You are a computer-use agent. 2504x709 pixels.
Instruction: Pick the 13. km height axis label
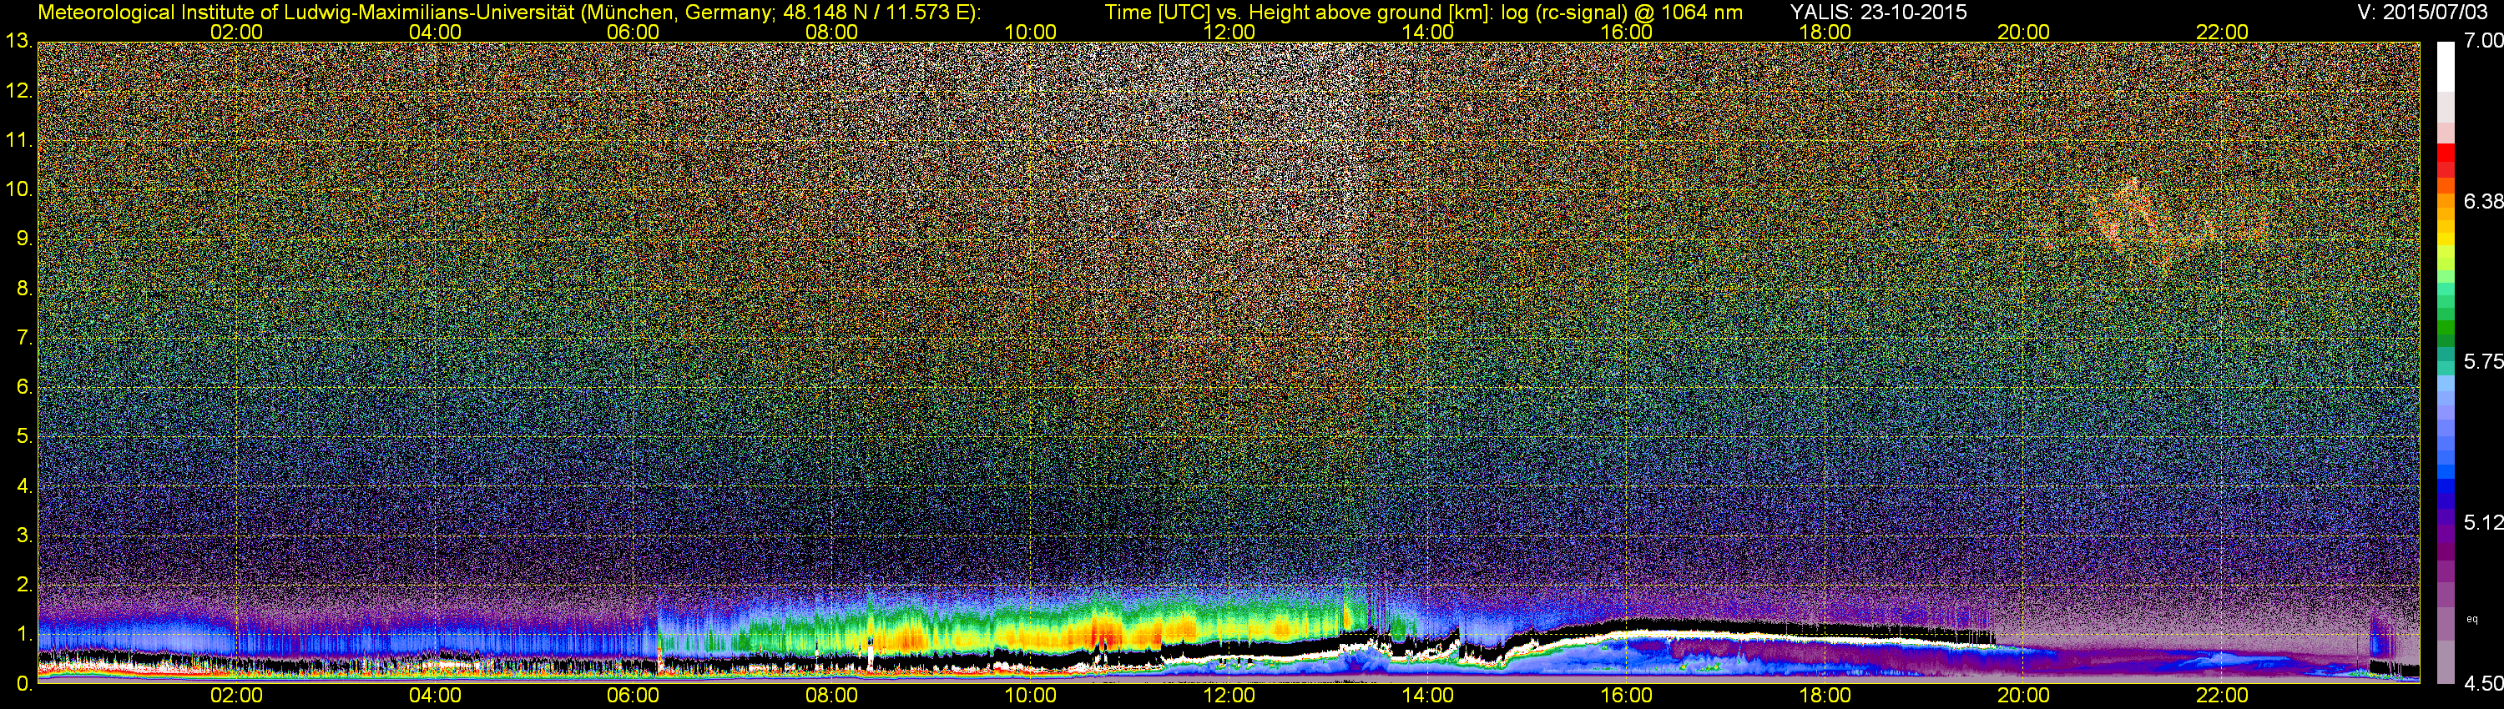(18, 42)
